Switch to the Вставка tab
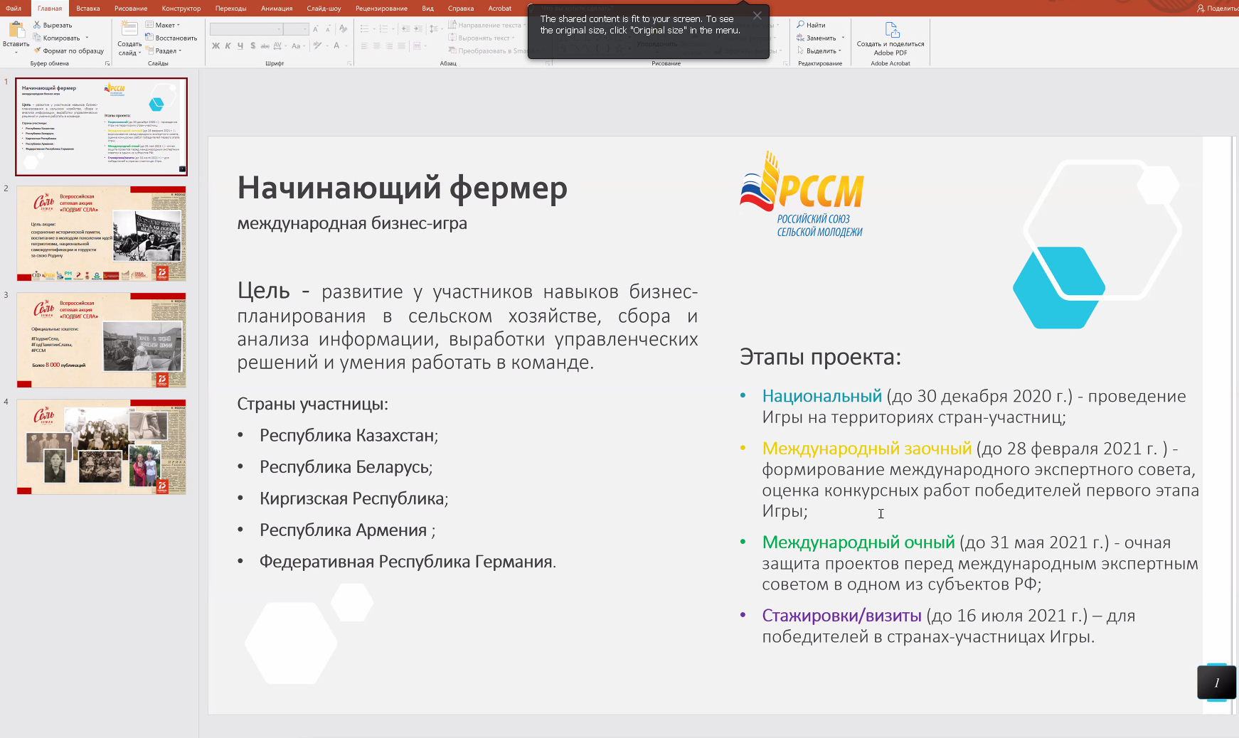 (x=88, y=9)
